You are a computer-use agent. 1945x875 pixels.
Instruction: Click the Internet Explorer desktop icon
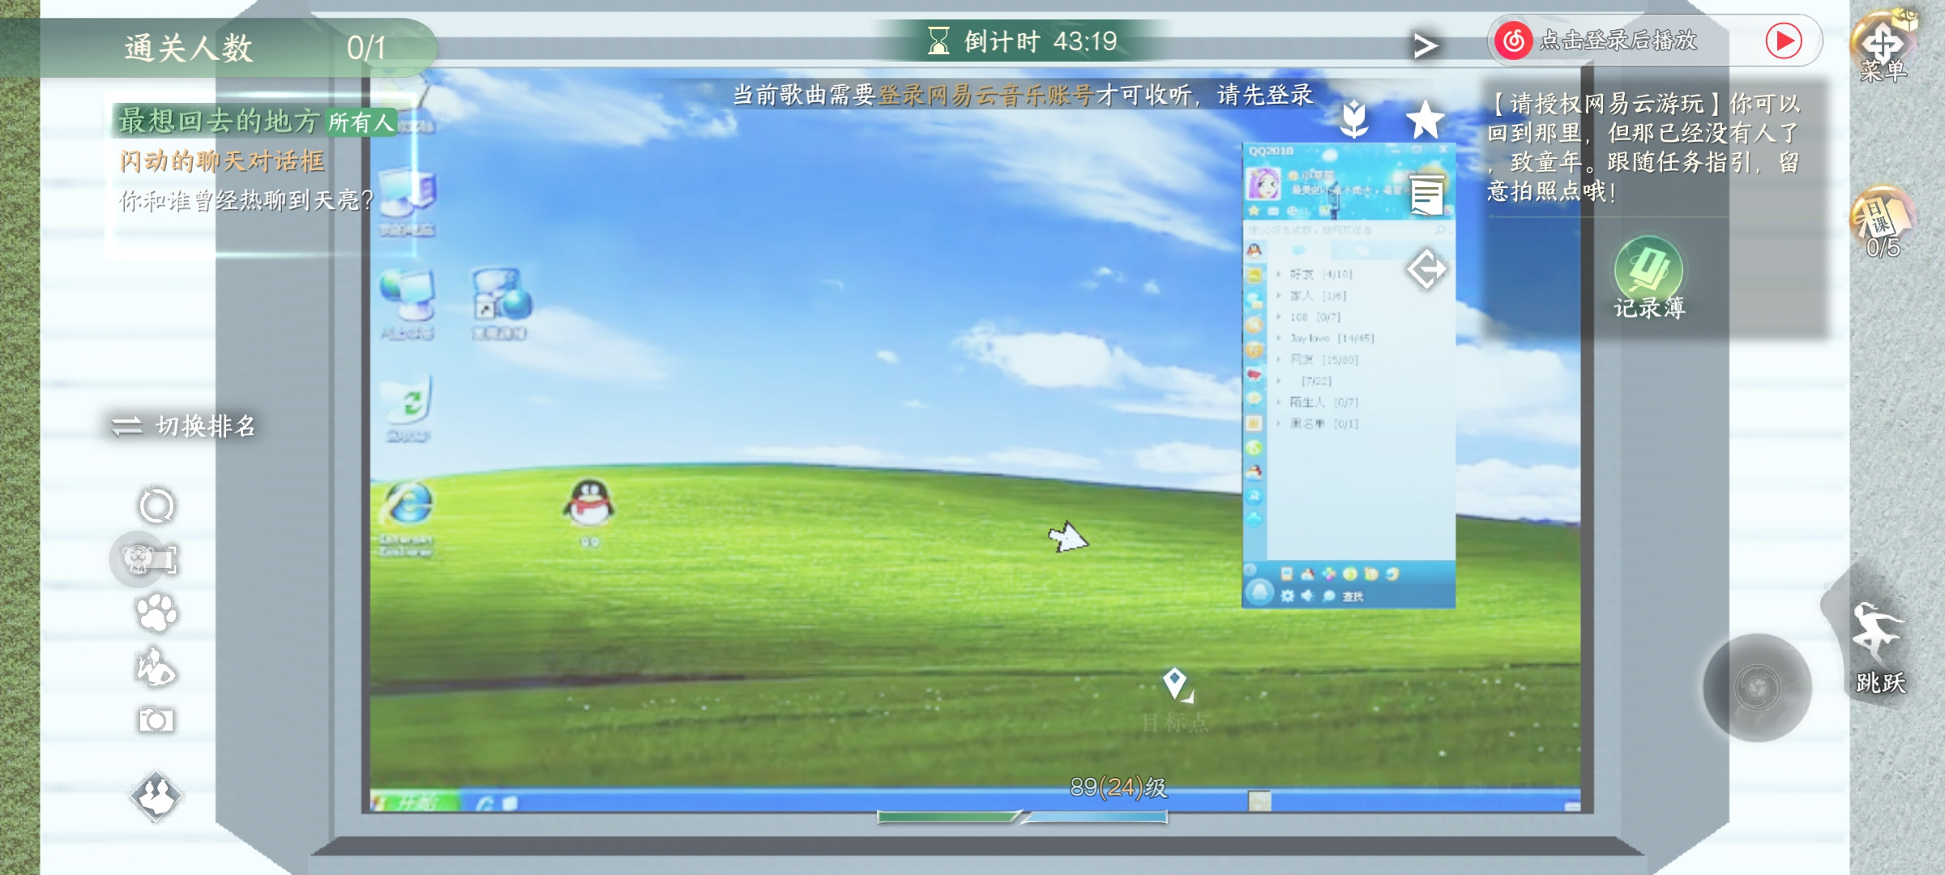tap(406, 519)
